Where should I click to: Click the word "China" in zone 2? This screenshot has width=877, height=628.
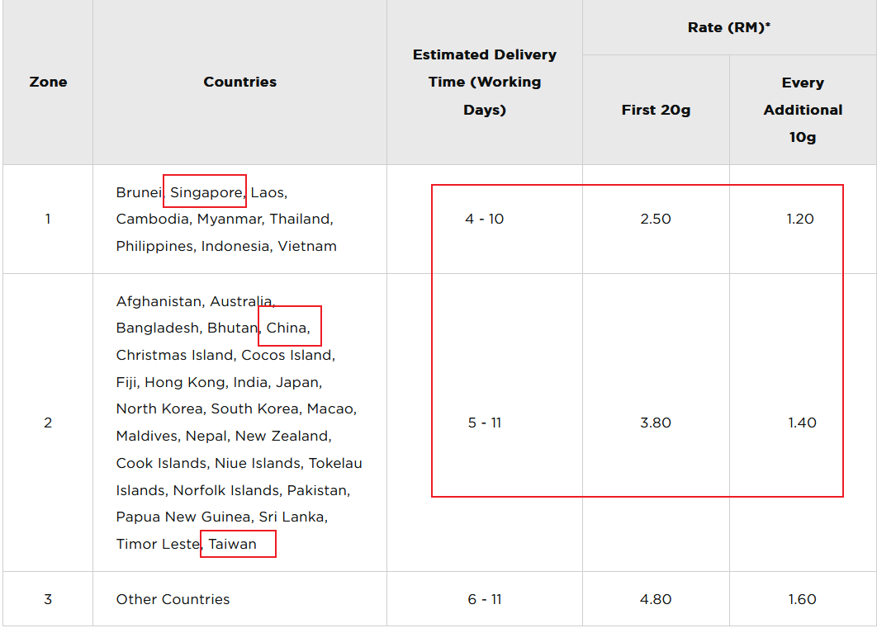click(287, 328)
